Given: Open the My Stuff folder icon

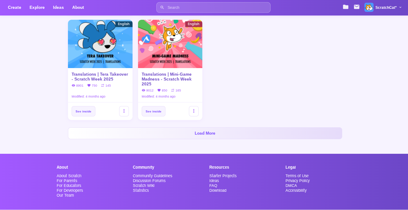Looking at the screenshot, I should 346,7.
